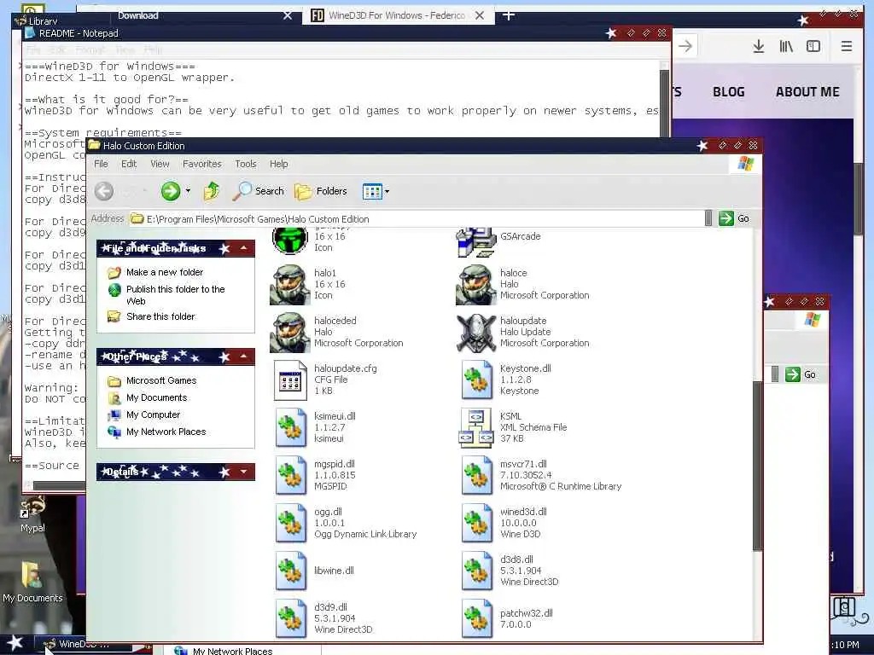
Task: Open the Tools menu
Action: click(245, 164)
